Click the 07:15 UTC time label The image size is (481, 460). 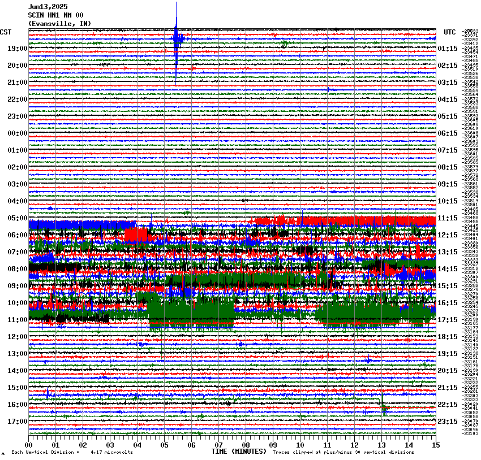(x=448, y=150)
